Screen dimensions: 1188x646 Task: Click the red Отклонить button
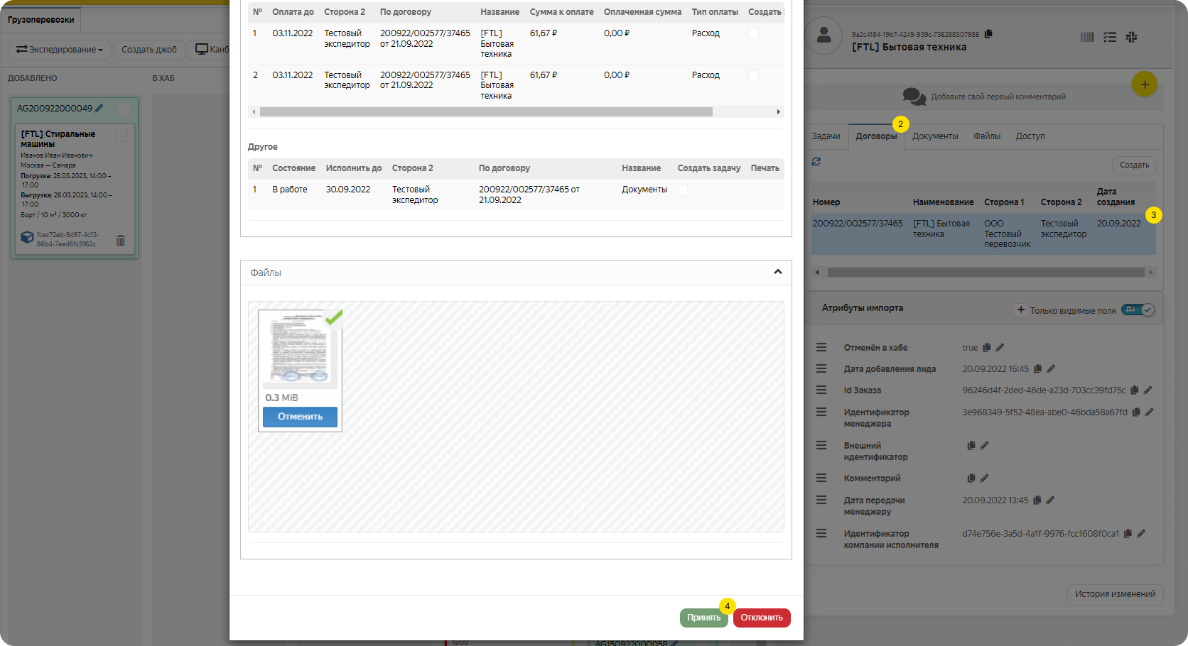coord(762,618)
